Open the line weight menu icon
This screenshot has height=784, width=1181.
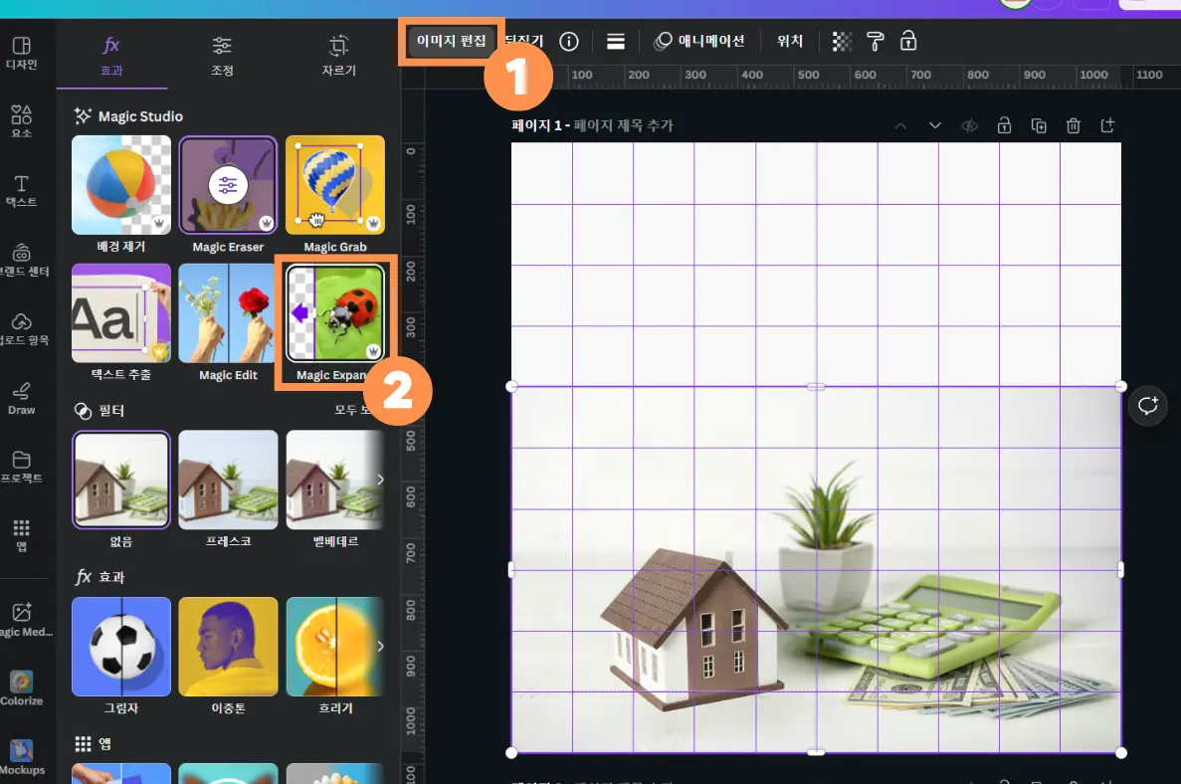(x=615, y=42)
